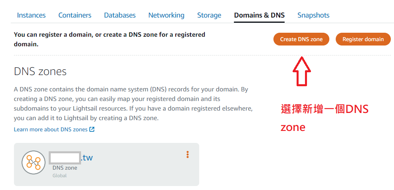Open the .tw domain name link
Image resolution: width=394 pixels, height=190 pixels.
tap(87, 158)
